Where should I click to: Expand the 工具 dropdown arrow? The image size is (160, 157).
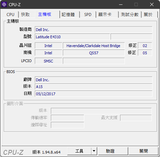coord(94,151)
